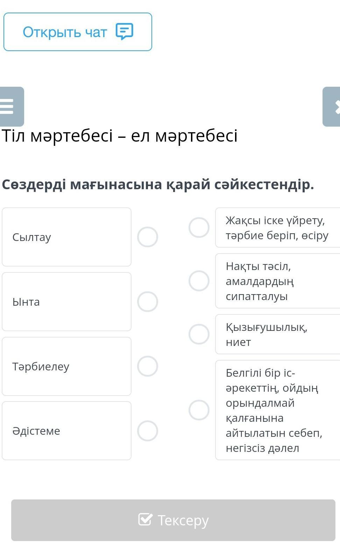Click the close X icon at right edge
Viewport: 340px width, 554px height.
[x=335, y=107]
